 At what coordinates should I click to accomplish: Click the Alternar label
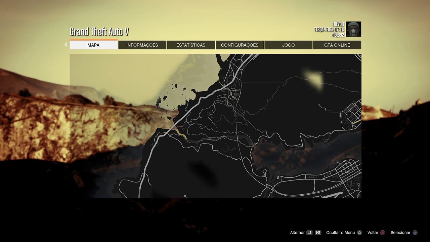(x=297, y=233)
